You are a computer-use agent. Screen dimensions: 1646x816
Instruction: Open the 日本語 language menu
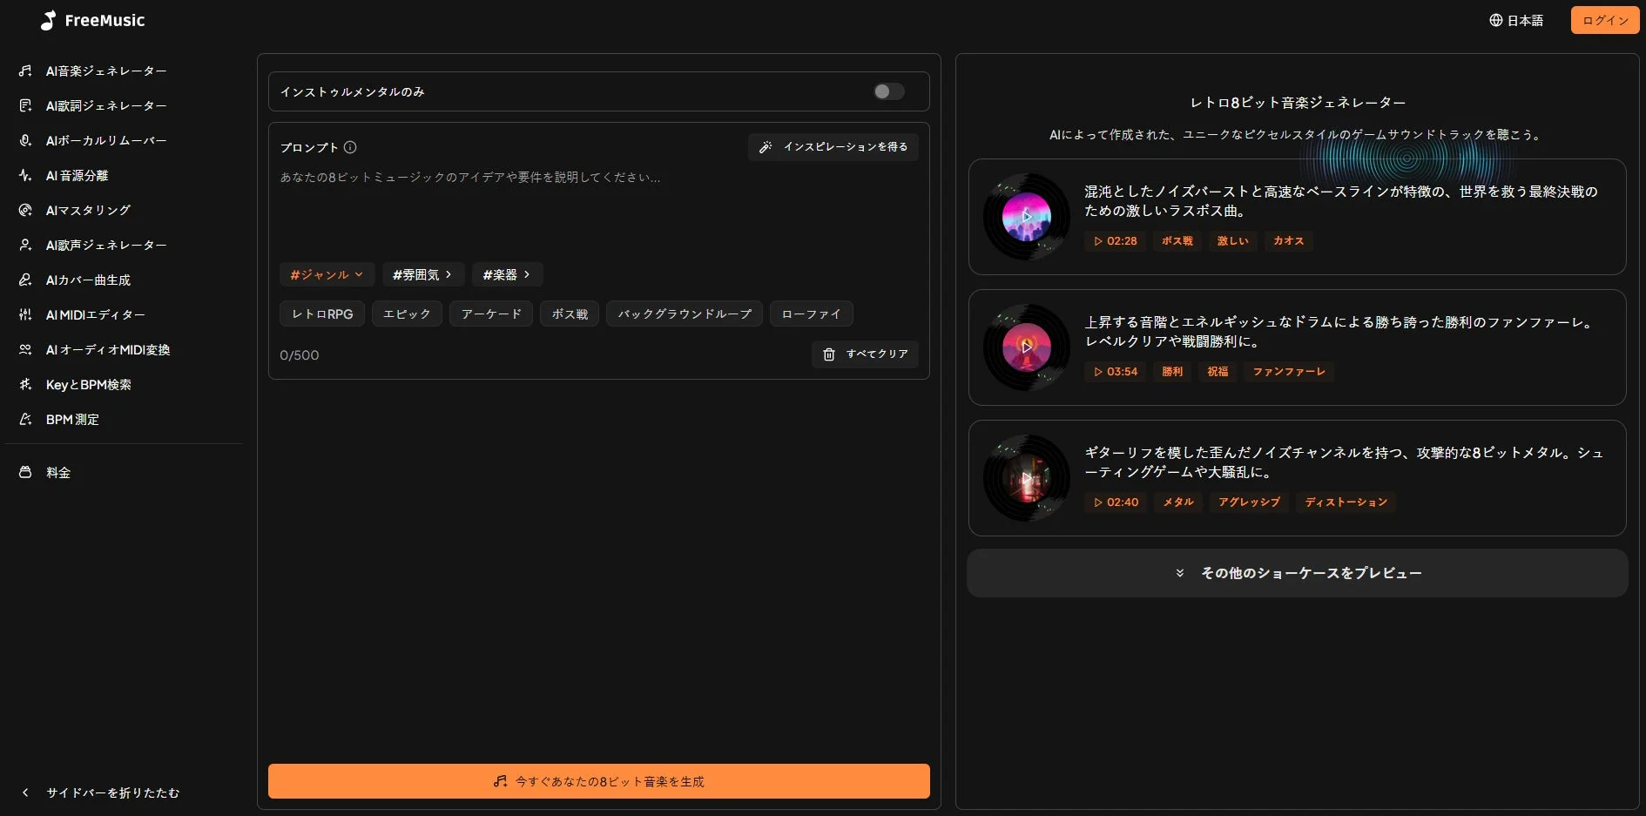(1515, 20)
